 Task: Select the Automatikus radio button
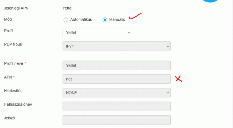pos(66,20)
